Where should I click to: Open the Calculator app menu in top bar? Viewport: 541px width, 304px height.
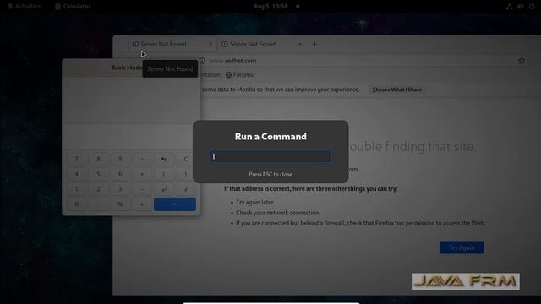point(74,6)
